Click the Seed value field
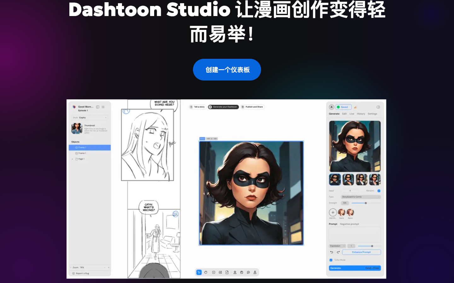Image resolution: width=454 pixels, height=283 pixels. pyautogui.click(x=350, y=191)
